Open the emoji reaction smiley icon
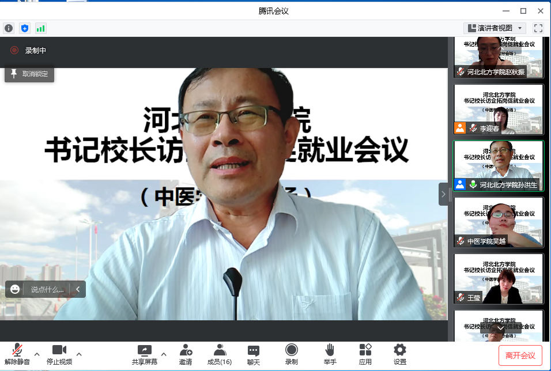551x371 pixels. tap(15, 289)
